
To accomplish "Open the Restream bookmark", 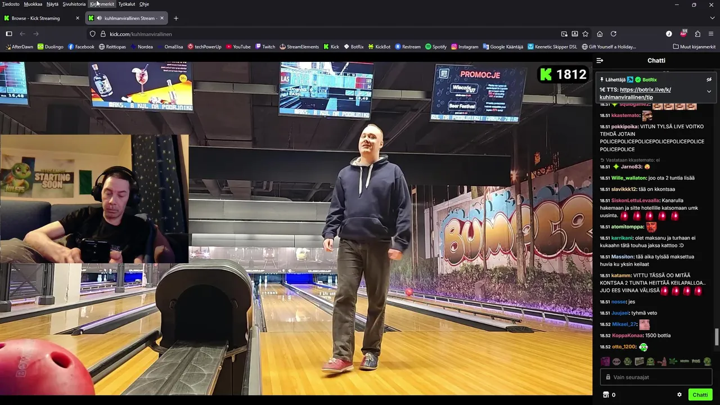I will click(x=408, y=47).
